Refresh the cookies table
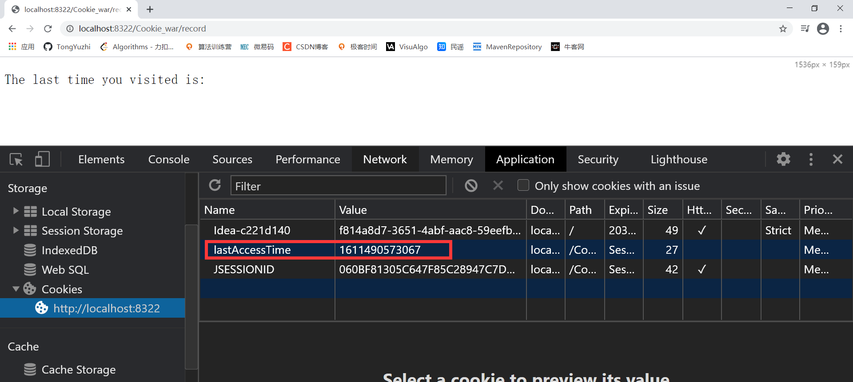Viewport: 853px width, 382px height. (215, 185)
